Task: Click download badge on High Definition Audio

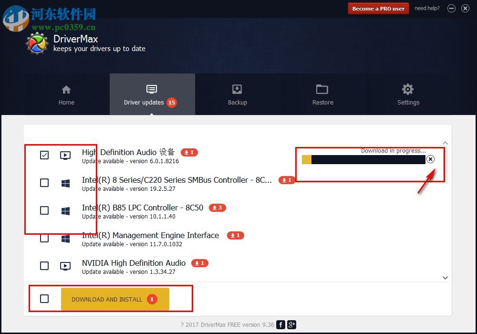Action: pyautogui.click(x=189, y=152)
